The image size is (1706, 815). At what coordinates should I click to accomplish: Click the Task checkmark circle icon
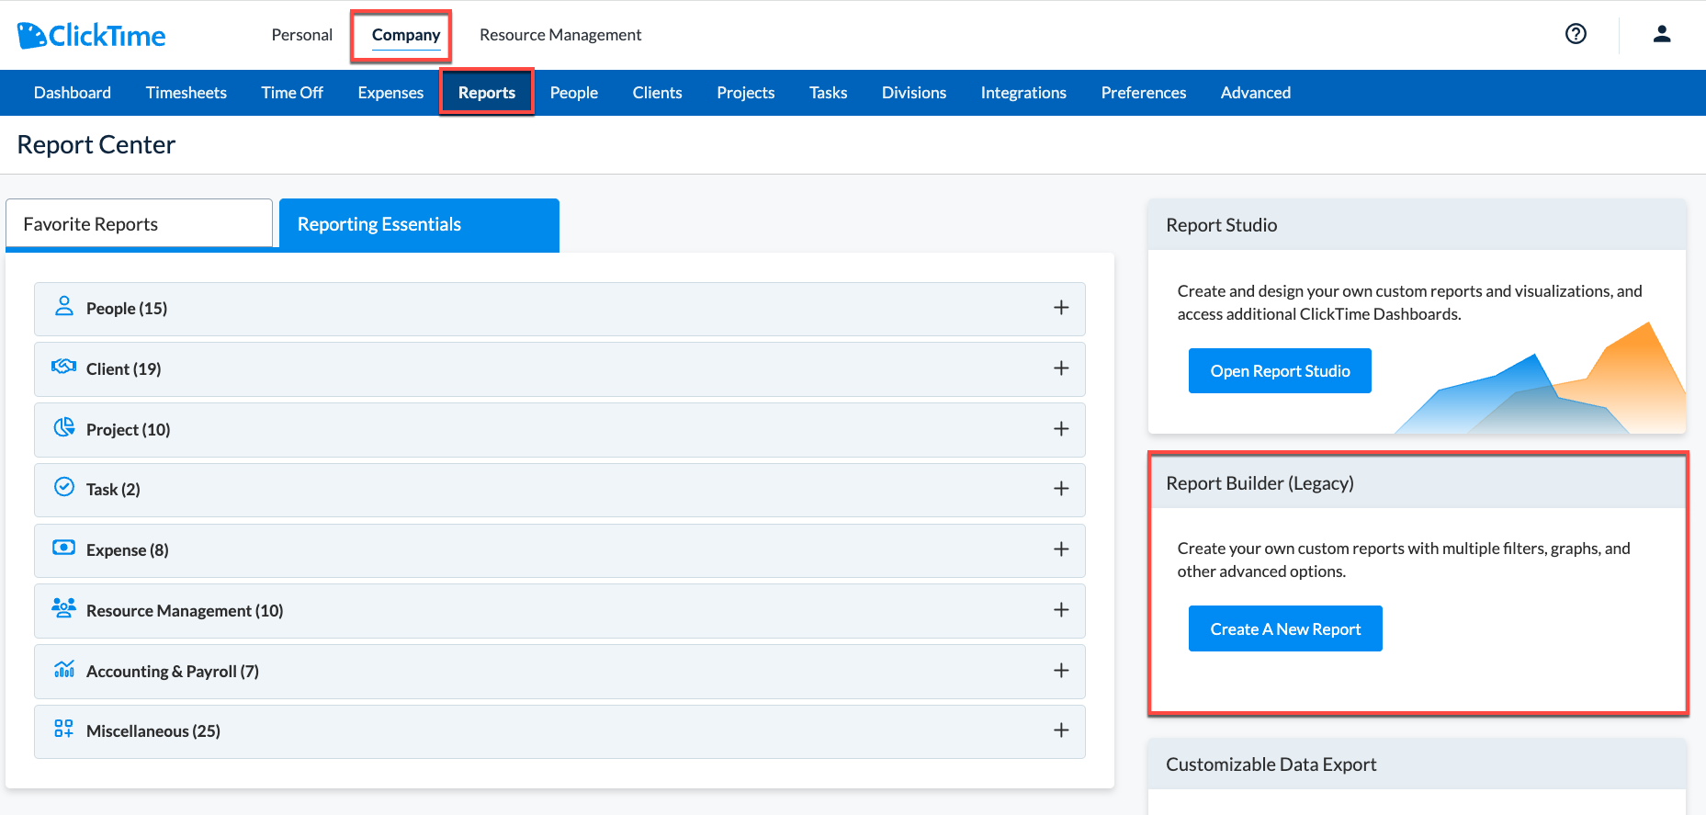[x=63, y=487]
